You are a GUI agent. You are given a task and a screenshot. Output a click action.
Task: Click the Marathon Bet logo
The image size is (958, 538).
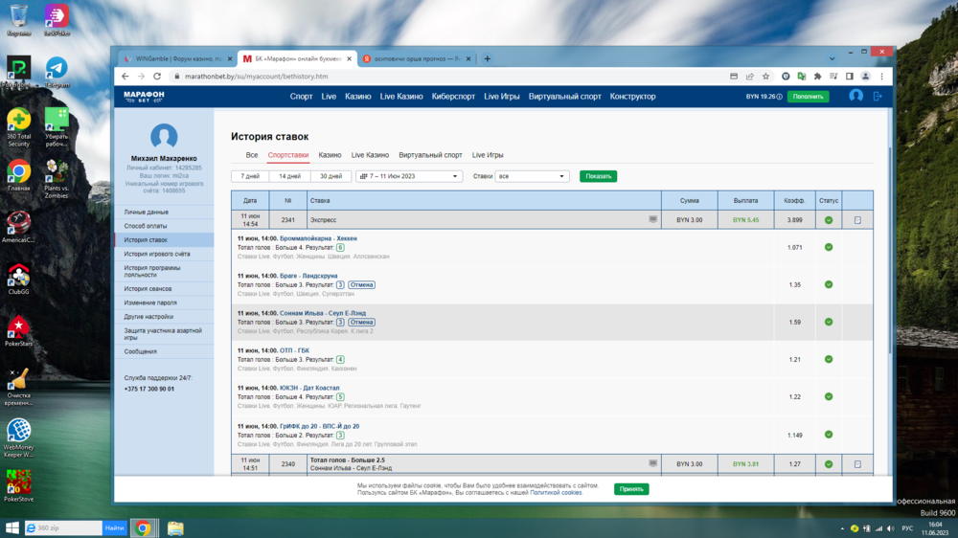pyautogui.click(x=144, y=96)
